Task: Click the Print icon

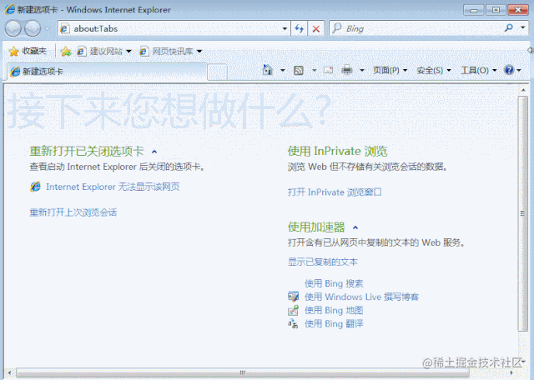Action: 347,70
